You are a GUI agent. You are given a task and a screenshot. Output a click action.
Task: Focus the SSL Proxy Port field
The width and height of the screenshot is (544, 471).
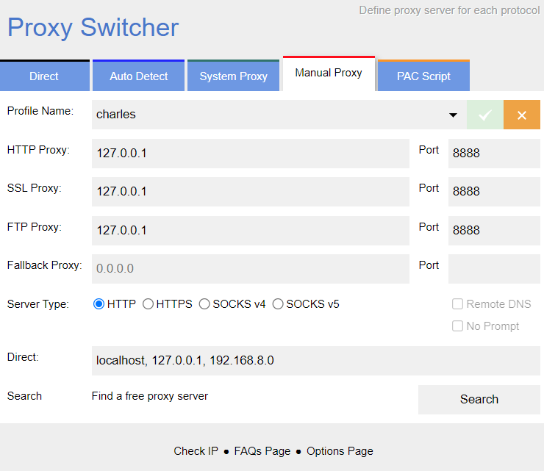[493, 192]
